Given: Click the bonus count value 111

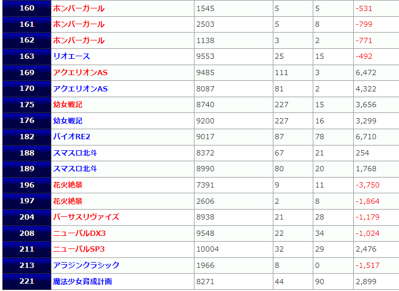Looking at the screenshot, I should coord(281,72).
